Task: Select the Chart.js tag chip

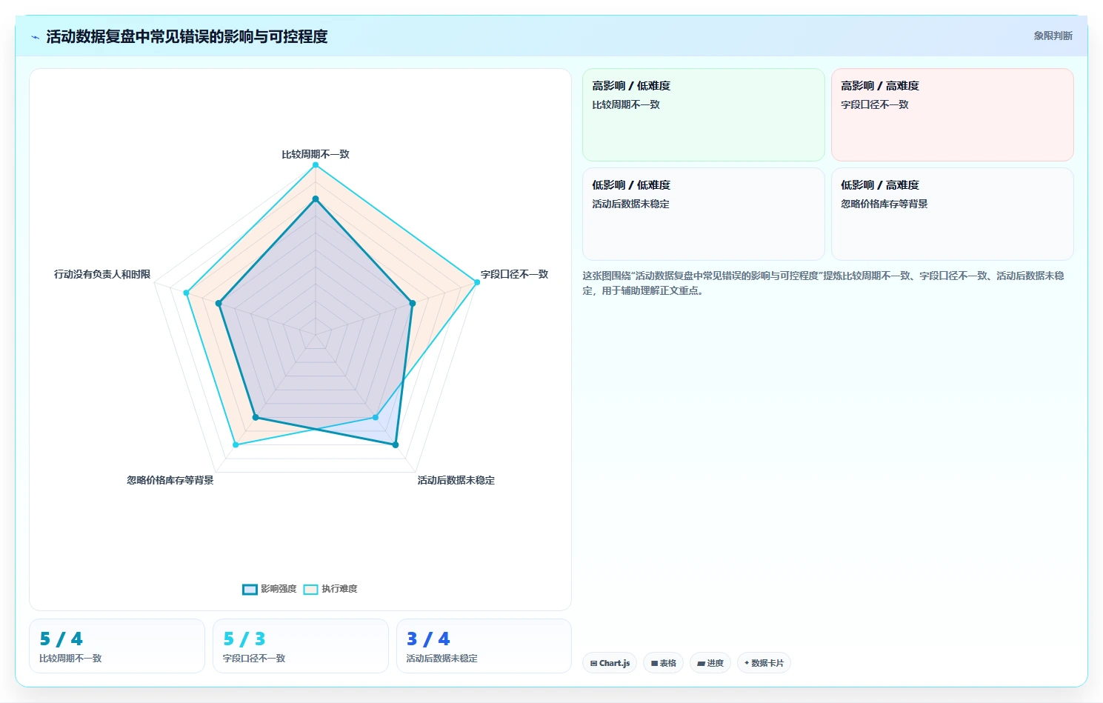Action: point(610,663)
